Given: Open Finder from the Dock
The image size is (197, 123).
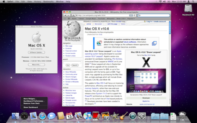Looking at the screenshot, I should pos(15,116).
